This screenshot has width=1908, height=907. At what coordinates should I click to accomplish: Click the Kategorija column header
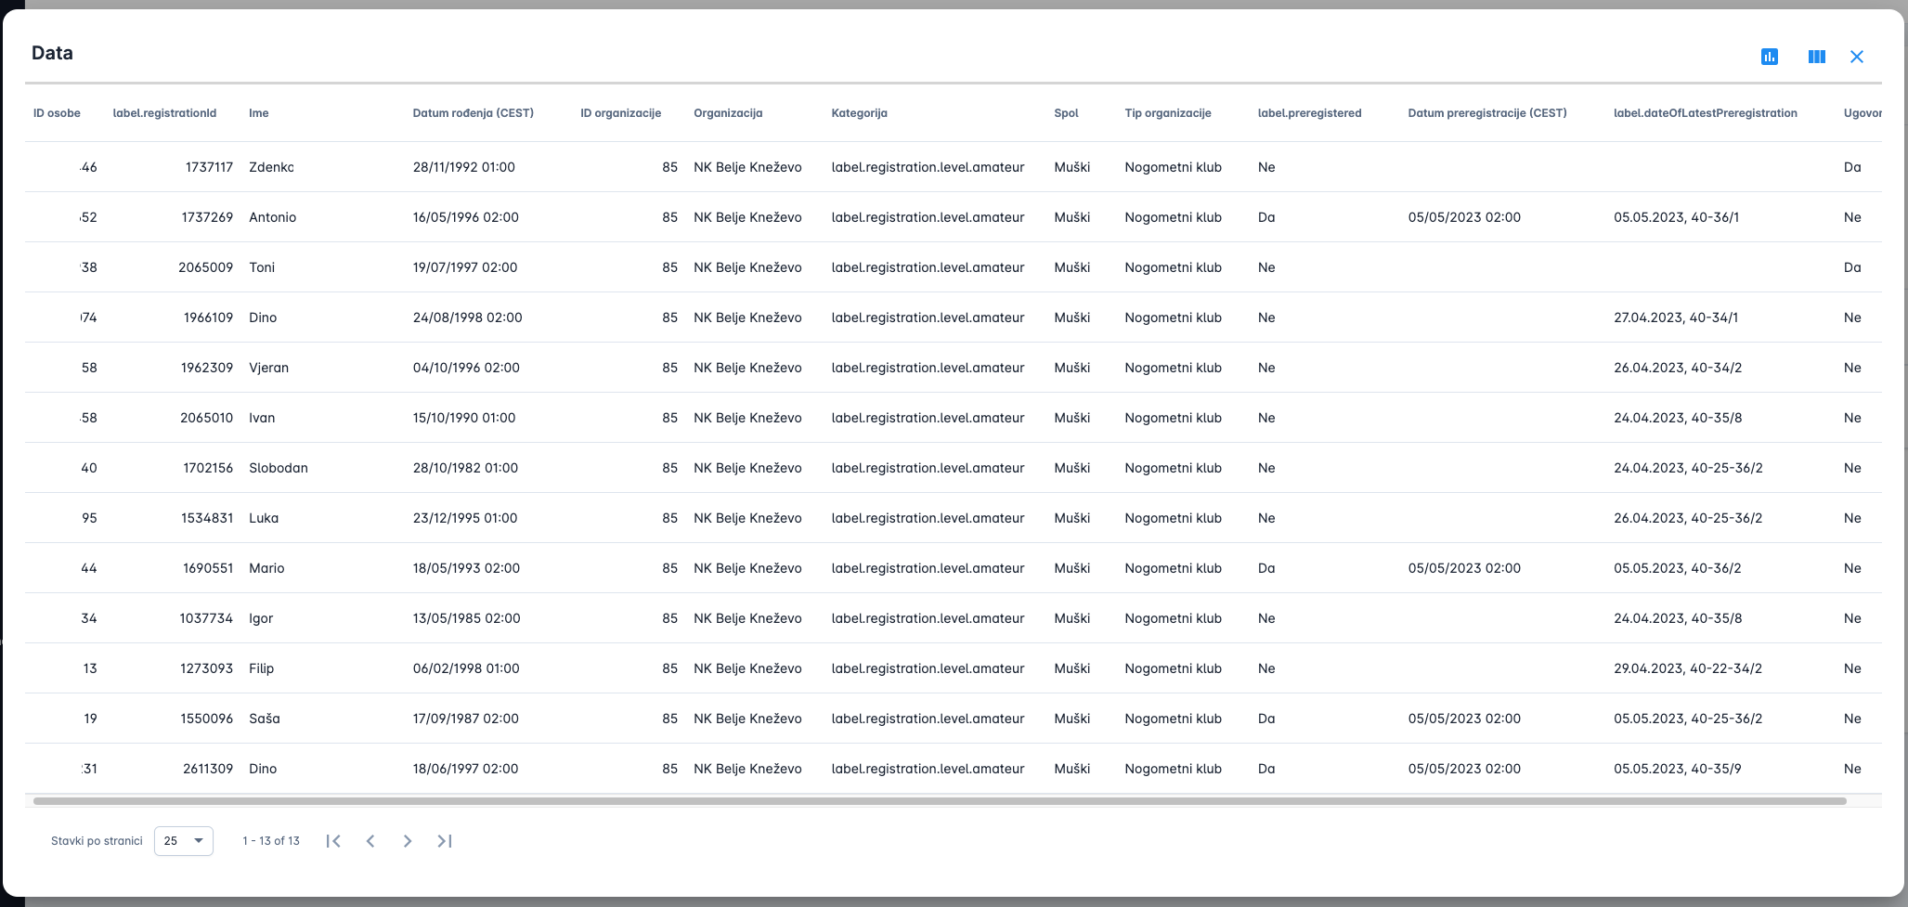coord(859,113)
